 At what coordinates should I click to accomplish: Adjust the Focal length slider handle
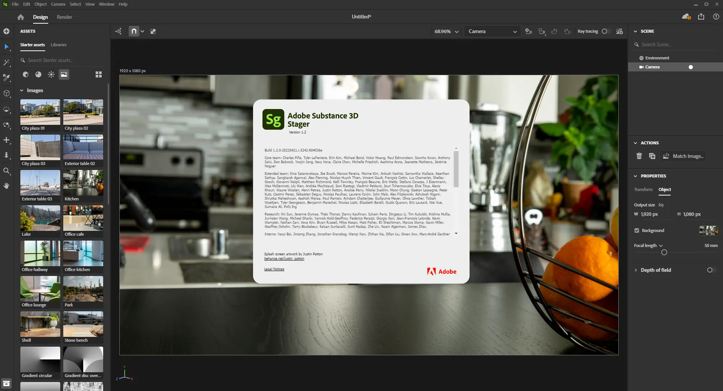coord(664,252)
